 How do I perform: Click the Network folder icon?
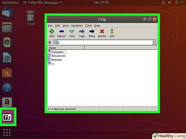click(49, 60)
